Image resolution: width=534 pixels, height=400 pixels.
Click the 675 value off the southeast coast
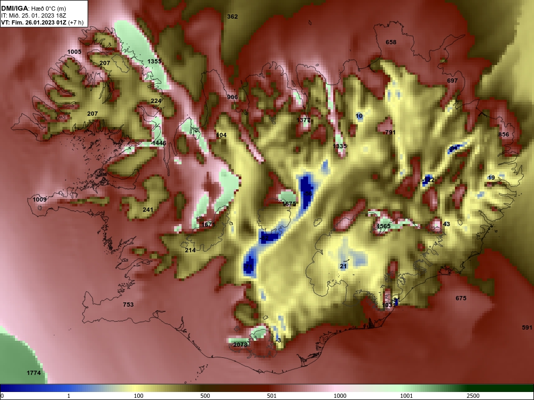(x=461, y=298)
